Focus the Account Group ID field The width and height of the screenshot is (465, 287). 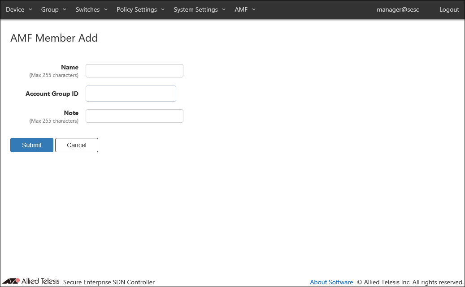131,94
